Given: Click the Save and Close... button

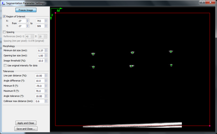Looking at the screenshot, I should point(26,129).
